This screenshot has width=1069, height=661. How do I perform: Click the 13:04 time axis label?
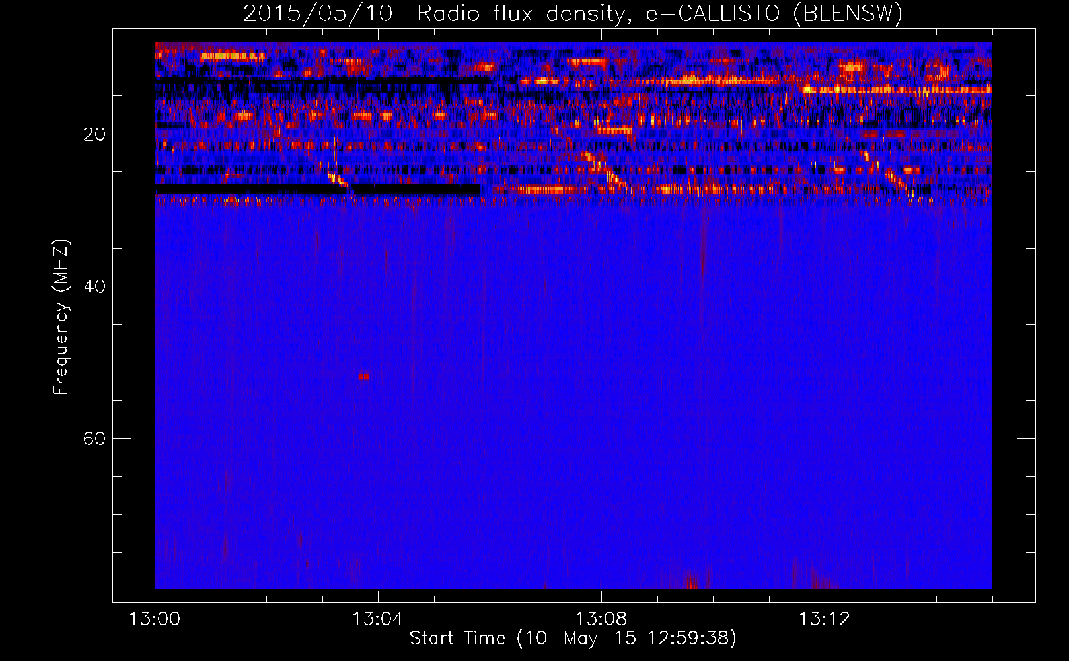(378, 619)
